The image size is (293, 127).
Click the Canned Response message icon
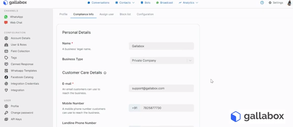[6, 64]
